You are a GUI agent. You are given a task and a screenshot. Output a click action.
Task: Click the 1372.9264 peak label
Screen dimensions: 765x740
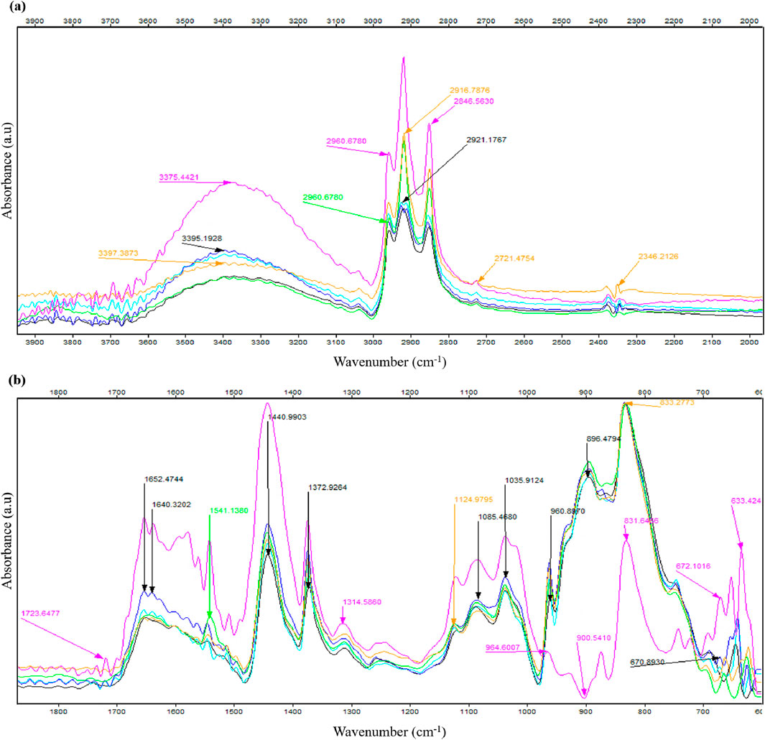point(328,487)
